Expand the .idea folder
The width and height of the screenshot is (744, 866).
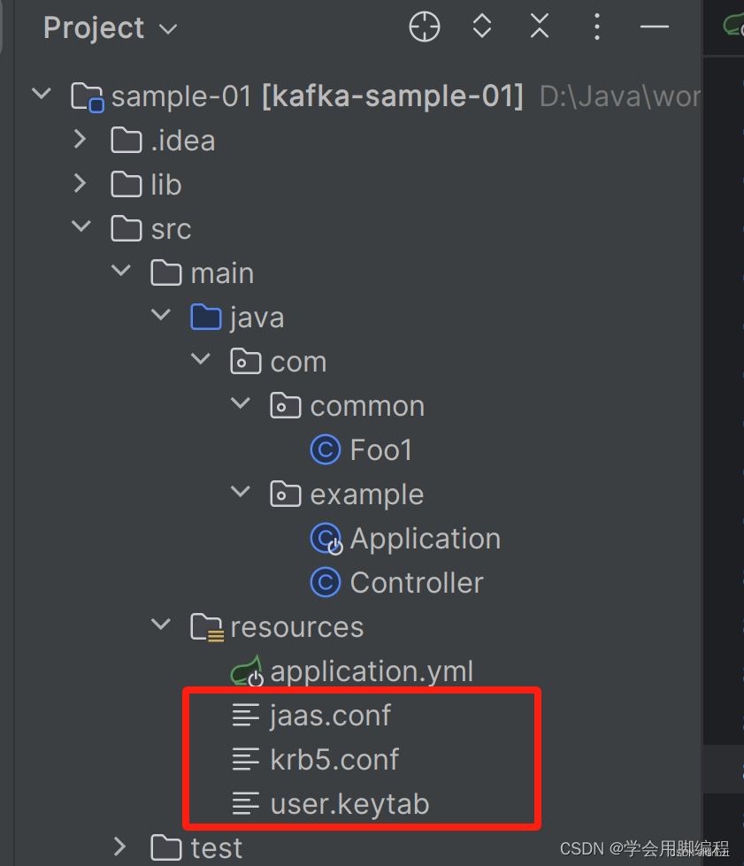click(81, 140)
